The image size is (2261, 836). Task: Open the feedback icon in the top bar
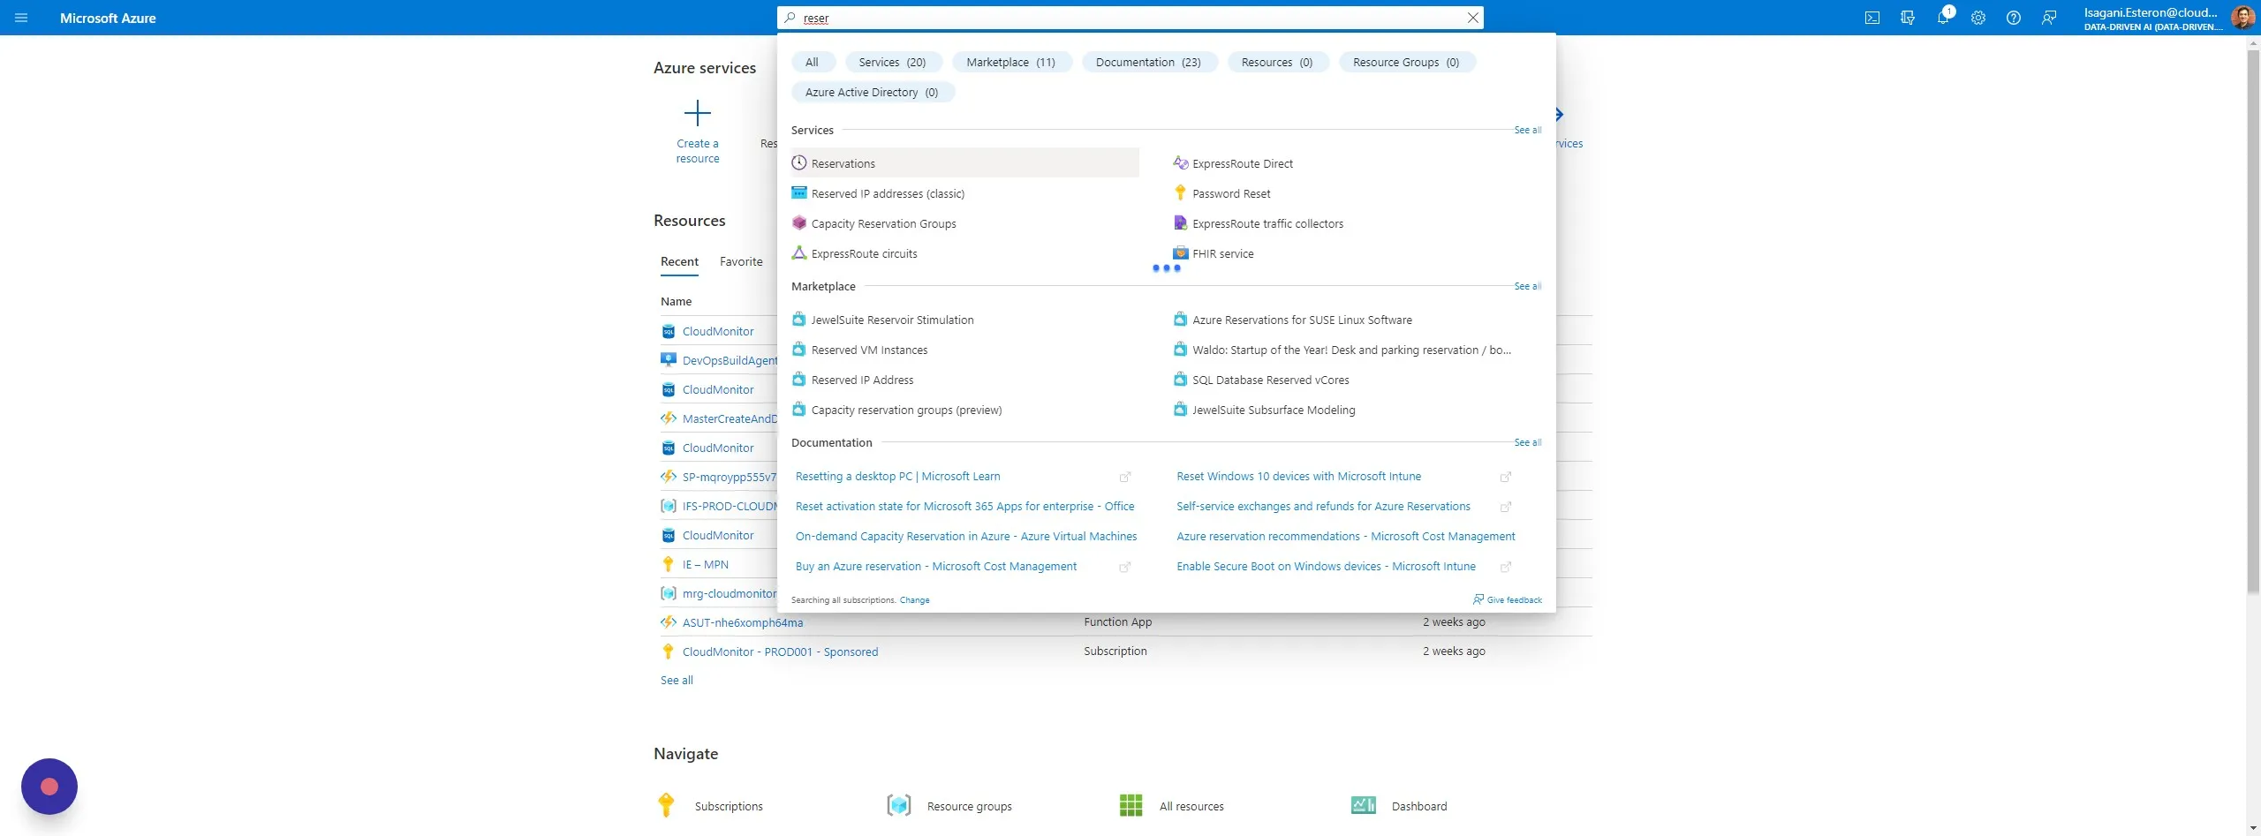2049,18
